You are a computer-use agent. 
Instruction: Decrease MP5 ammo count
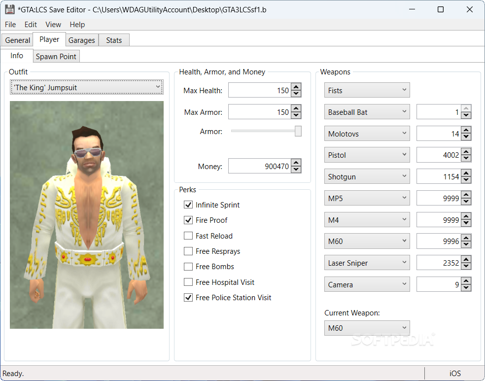pos(466,201)
